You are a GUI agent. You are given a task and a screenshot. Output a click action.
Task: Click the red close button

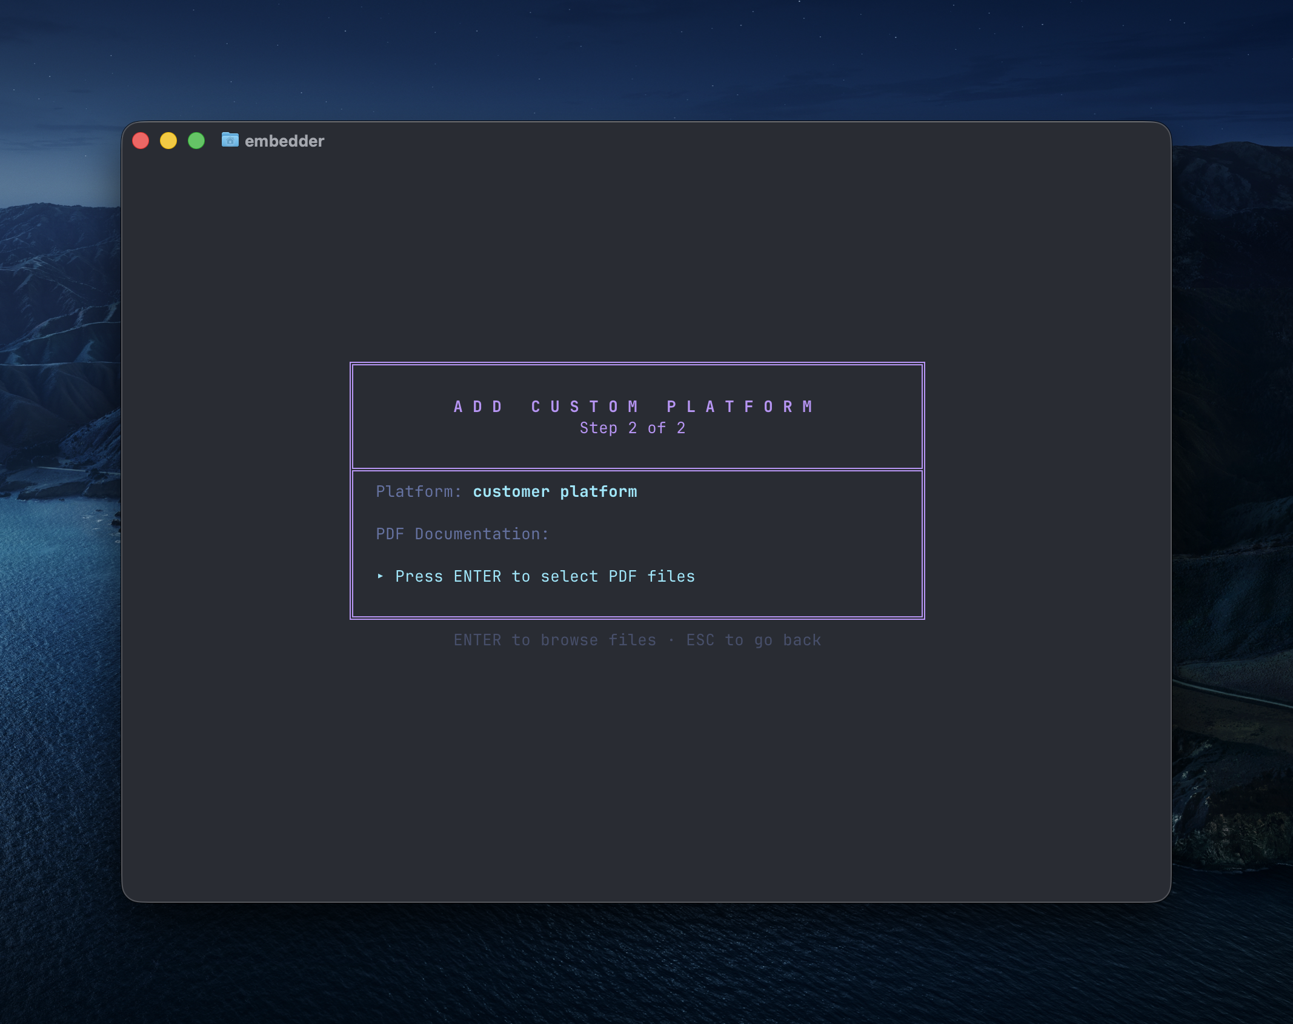point(141,141)
